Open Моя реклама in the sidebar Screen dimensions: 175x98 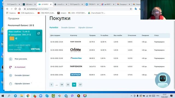(21, 59)
